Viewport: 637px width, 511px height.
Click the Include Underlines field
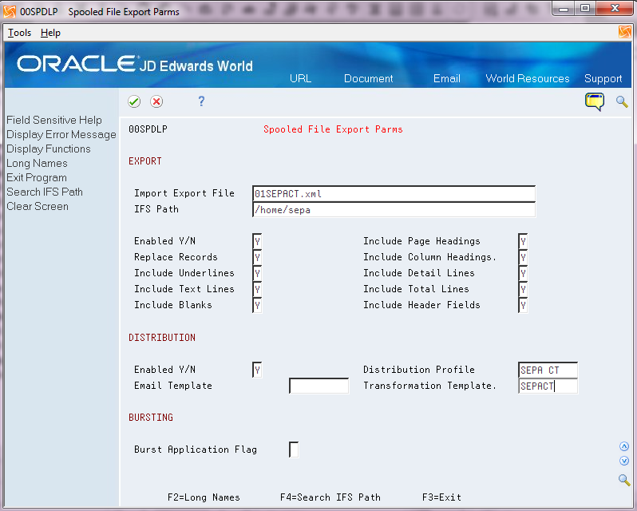(x=257, y=273)
